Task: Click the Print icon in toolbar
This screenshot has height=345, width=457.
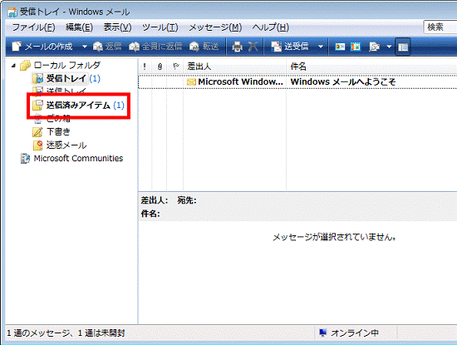Action: (x=238, y=47)
